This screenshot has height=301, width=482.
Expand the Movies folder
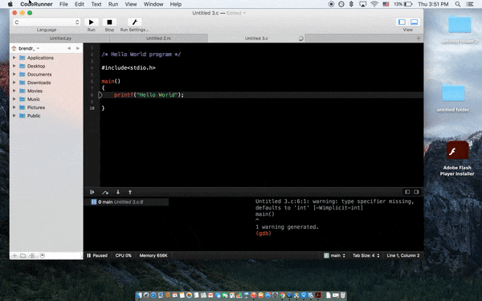[14, 91]
